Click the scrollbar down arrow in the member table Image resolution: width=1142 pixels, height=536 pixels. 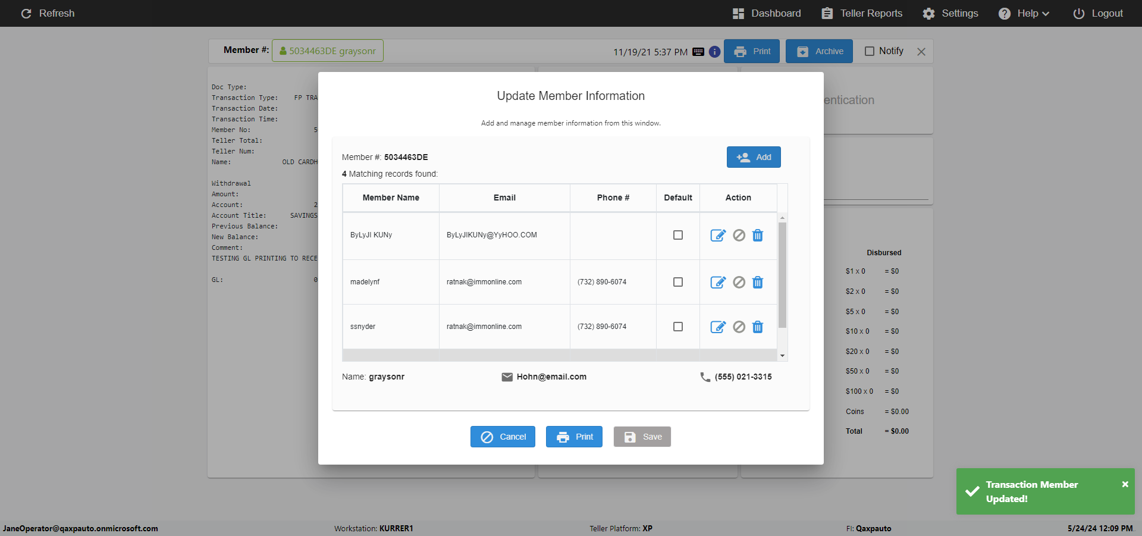click(x=782, y=356)
